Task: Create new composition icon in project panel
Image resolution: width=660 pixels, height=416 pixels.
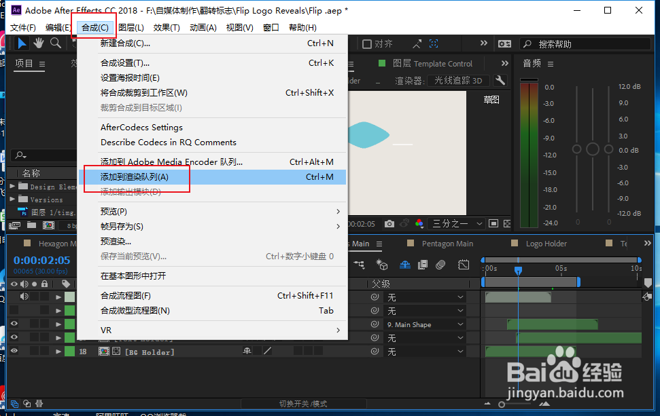Action: click(48, 226)
